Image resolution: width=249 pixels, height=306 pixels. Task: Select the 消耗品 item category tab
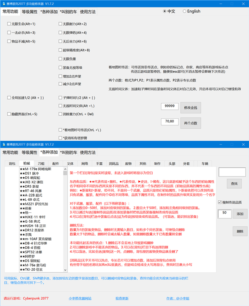[114, 164]
